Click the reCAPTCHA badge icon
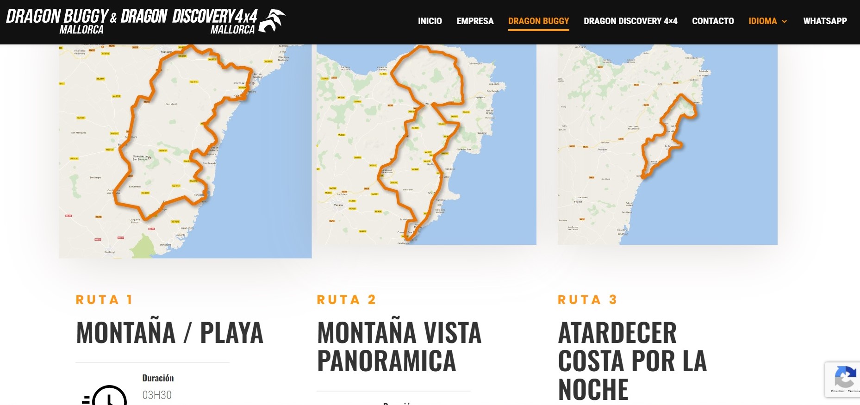860x405 pixels. (844, 377)
